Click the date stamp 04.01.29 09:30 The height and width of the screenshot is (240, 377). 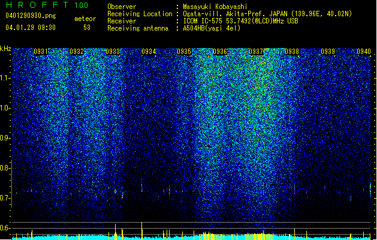[x=31, y=28]
